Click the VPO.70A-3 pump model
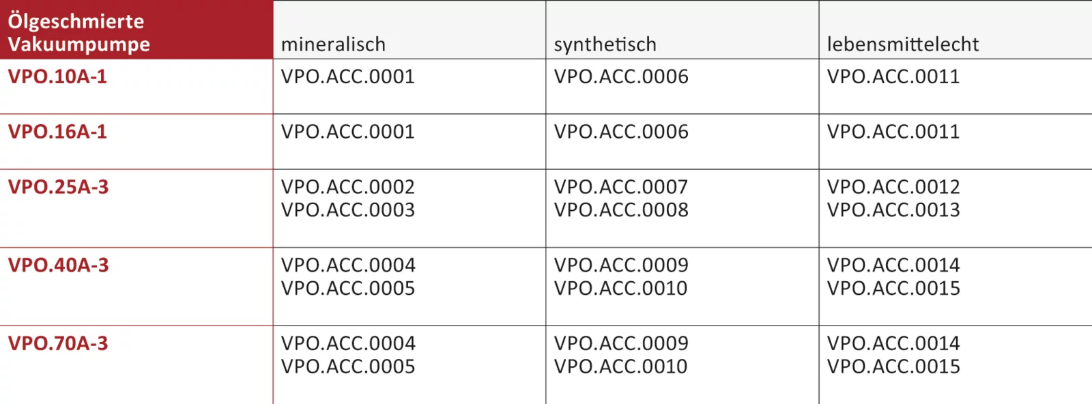 point(58,343)
